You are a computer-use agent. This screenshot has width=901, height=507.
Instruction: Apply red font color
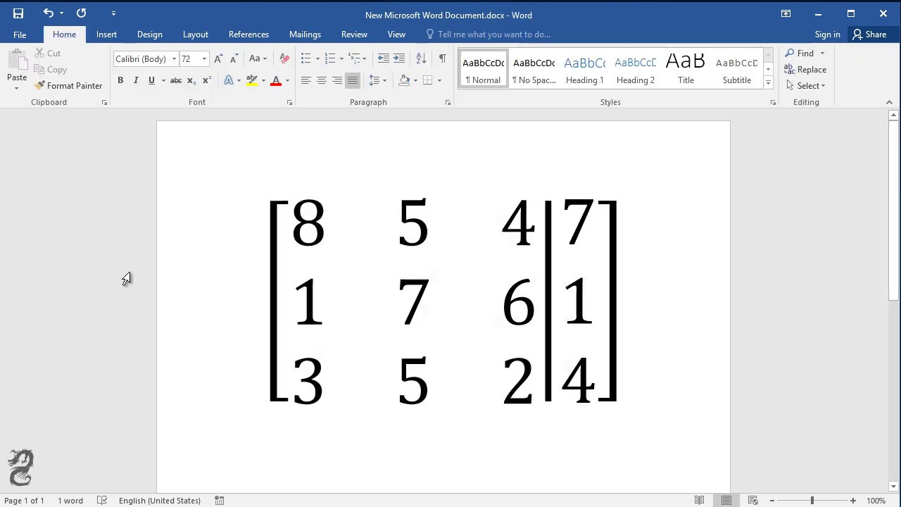pyautogui.click(x=276, y=80)
